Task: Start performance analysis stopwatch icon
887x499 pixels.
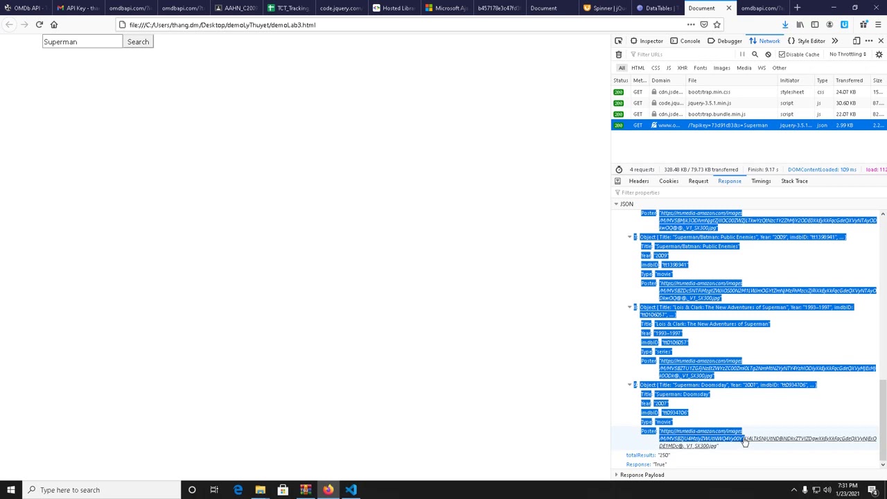Action: click(619, 169)
